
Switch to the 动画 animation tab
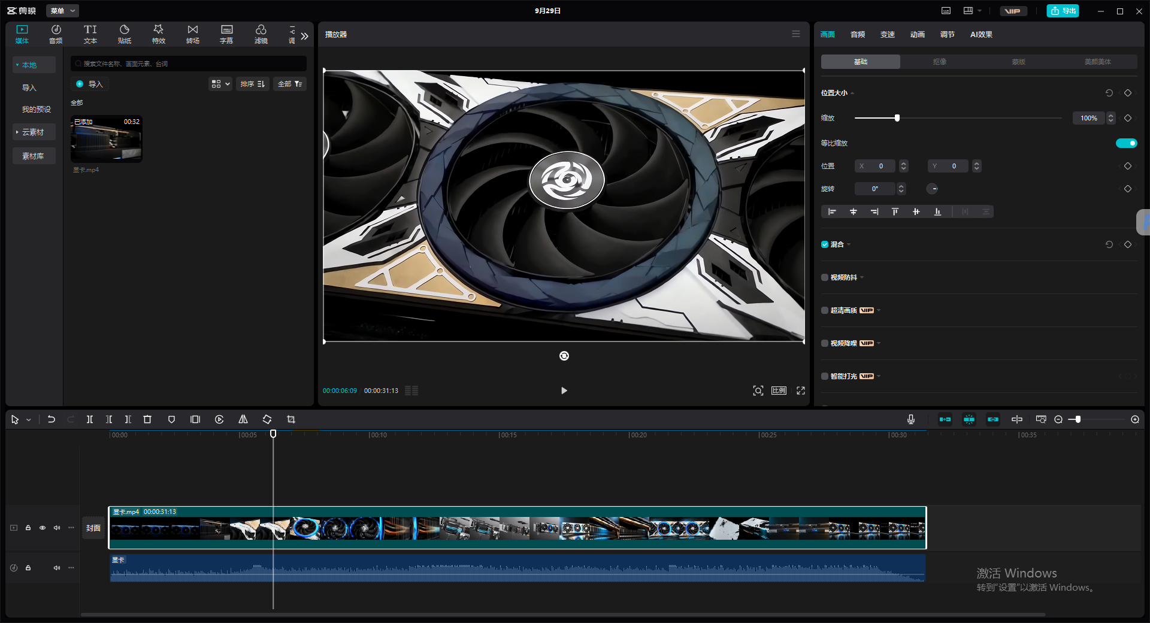[x=918, y=35]
